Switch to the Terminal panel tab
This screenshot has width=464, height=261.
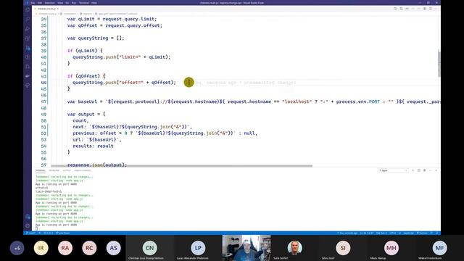41,170
